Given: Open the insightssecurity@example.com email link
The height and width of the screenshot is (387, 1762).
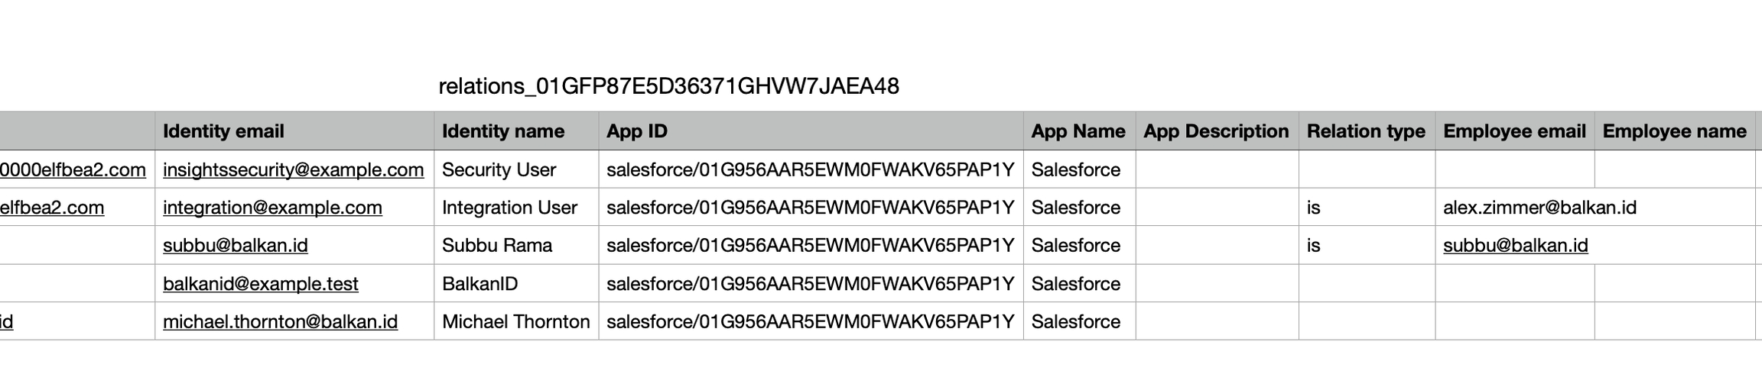Looking at the screenshot, I should coord(293,169).
